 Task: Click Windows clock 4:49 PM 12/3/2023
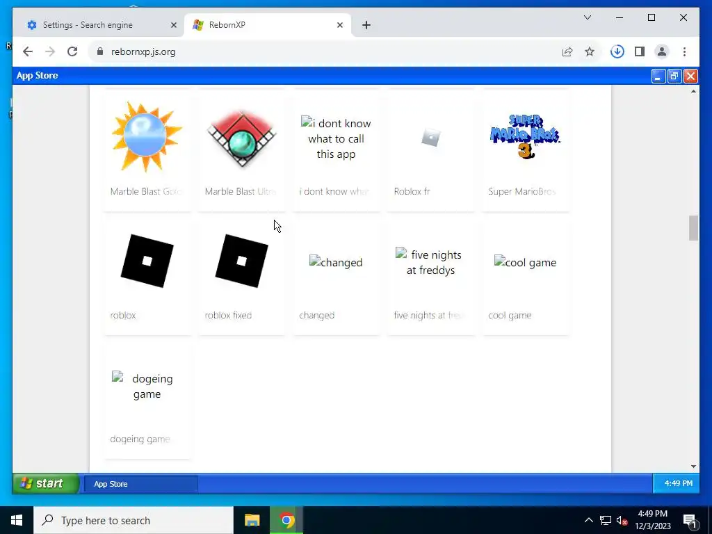point(652,520)
